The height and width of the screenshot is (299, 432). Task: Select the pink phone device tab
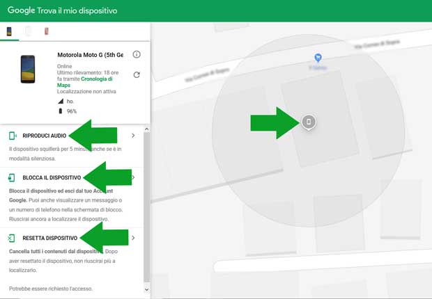[x=47, y=31]
